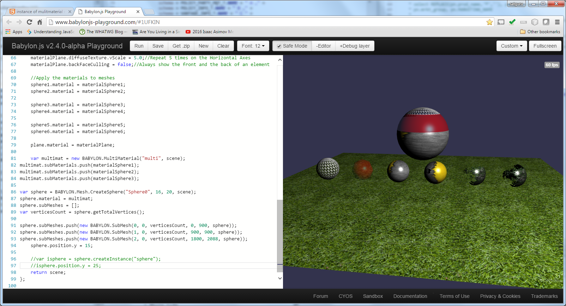Open the Chrome hamburger menu
The height and width of the screenshot is (306, 566).
[x=557, y=22]
